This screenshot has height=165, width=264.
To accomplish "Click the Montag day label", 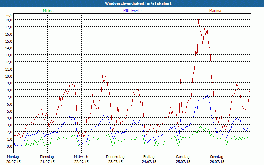I will pyautogui.click(x=13, y=157).
